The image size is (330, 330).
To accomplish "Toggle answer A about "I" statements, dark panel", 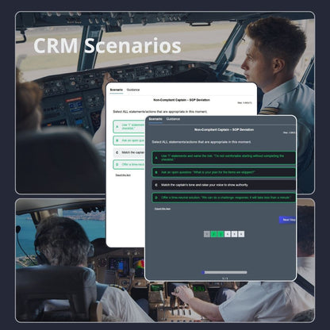I will [224, 158].
